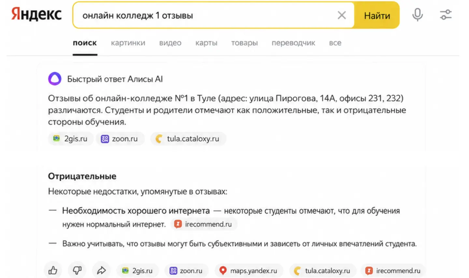
Task: Open maps.yandex.ru source chip
Action: [x=249, y=271]
